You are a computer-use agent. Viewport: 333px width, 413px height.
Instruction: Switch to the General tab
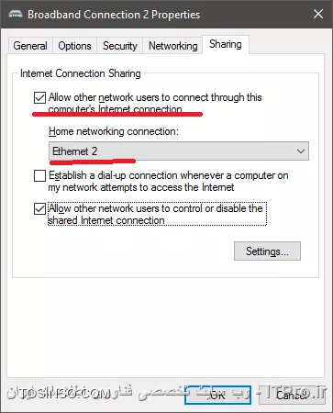click(x=30, y=46)
